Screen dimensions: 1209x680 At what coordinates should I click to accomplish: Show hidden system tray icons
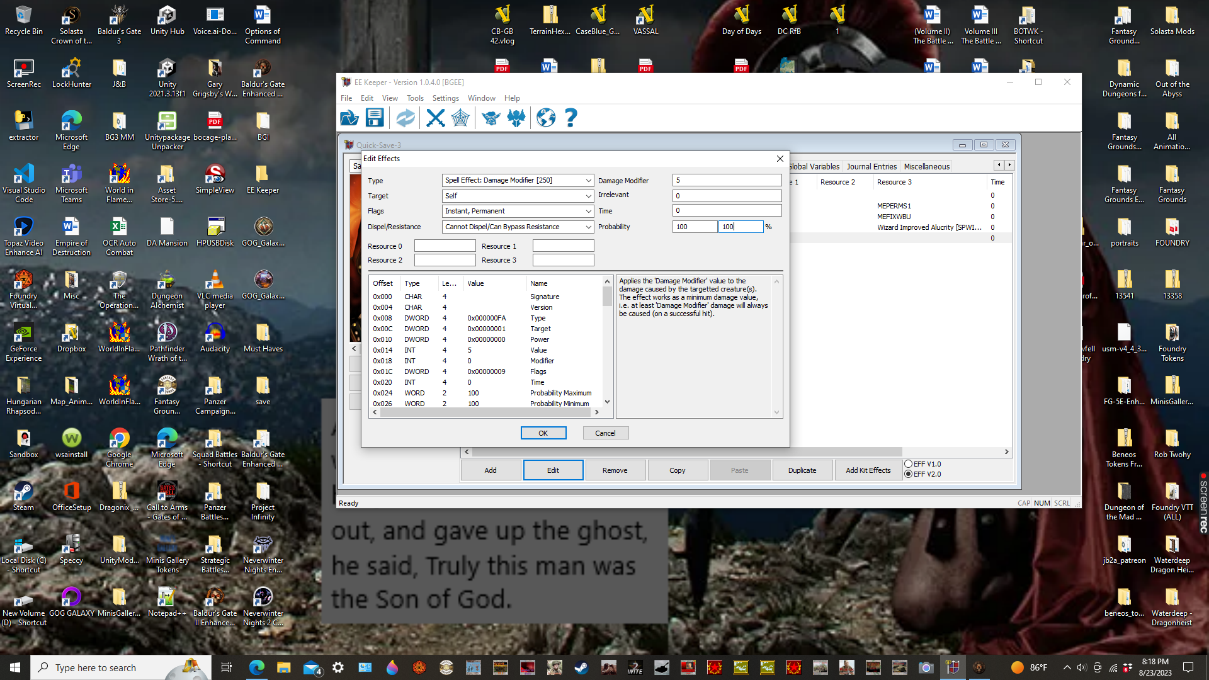click(1067, 667)
